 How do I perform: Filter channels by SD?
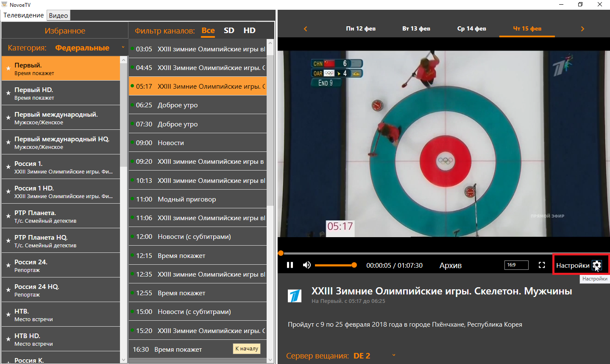click(x=229, y=31)
